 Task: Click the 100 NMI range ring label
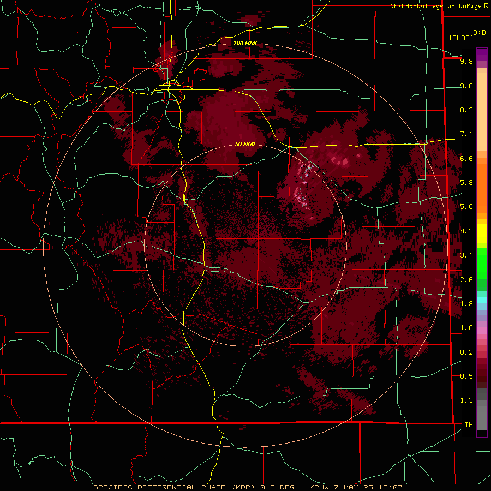coord(245,43)
